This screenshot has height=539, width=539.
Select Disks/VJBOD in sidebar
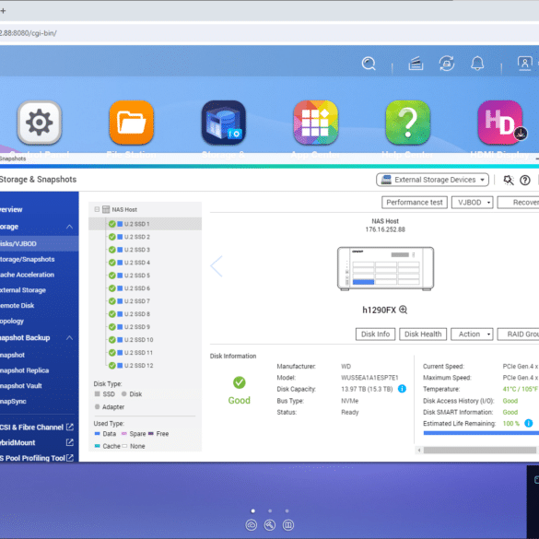pyautogui.click(x=40, y=244)
